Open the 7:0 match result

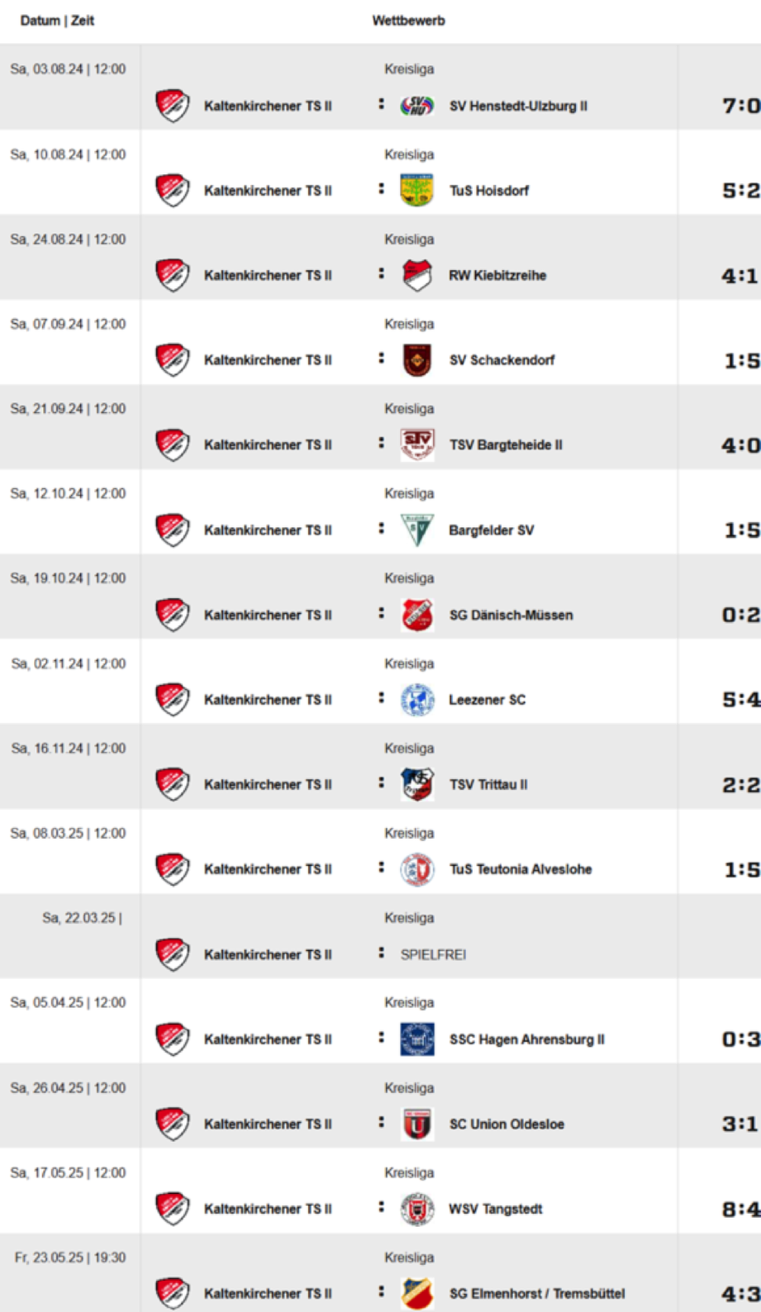[740, 106]
